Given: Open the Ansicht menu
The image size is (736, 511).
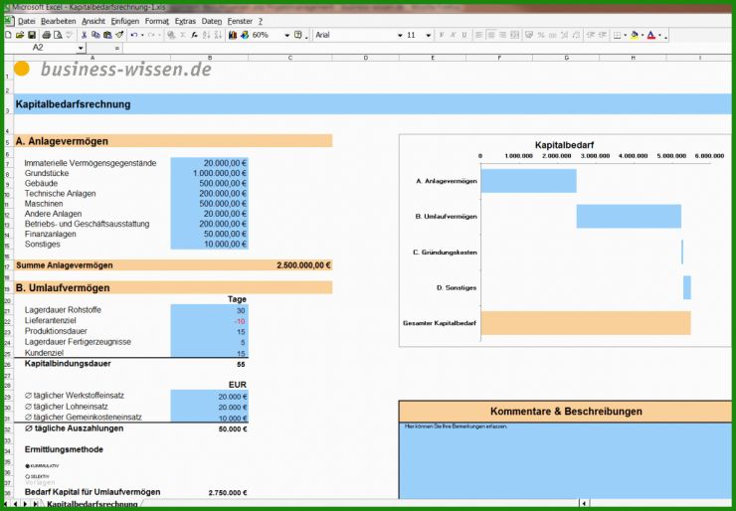Looking at the screenshot, I should [x=93, y=21].
